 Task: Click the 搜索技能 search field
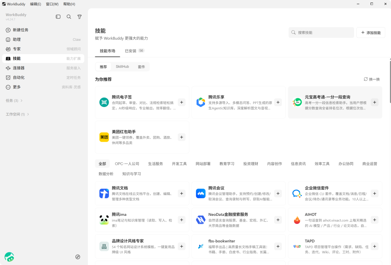click(x=321, y=33)
